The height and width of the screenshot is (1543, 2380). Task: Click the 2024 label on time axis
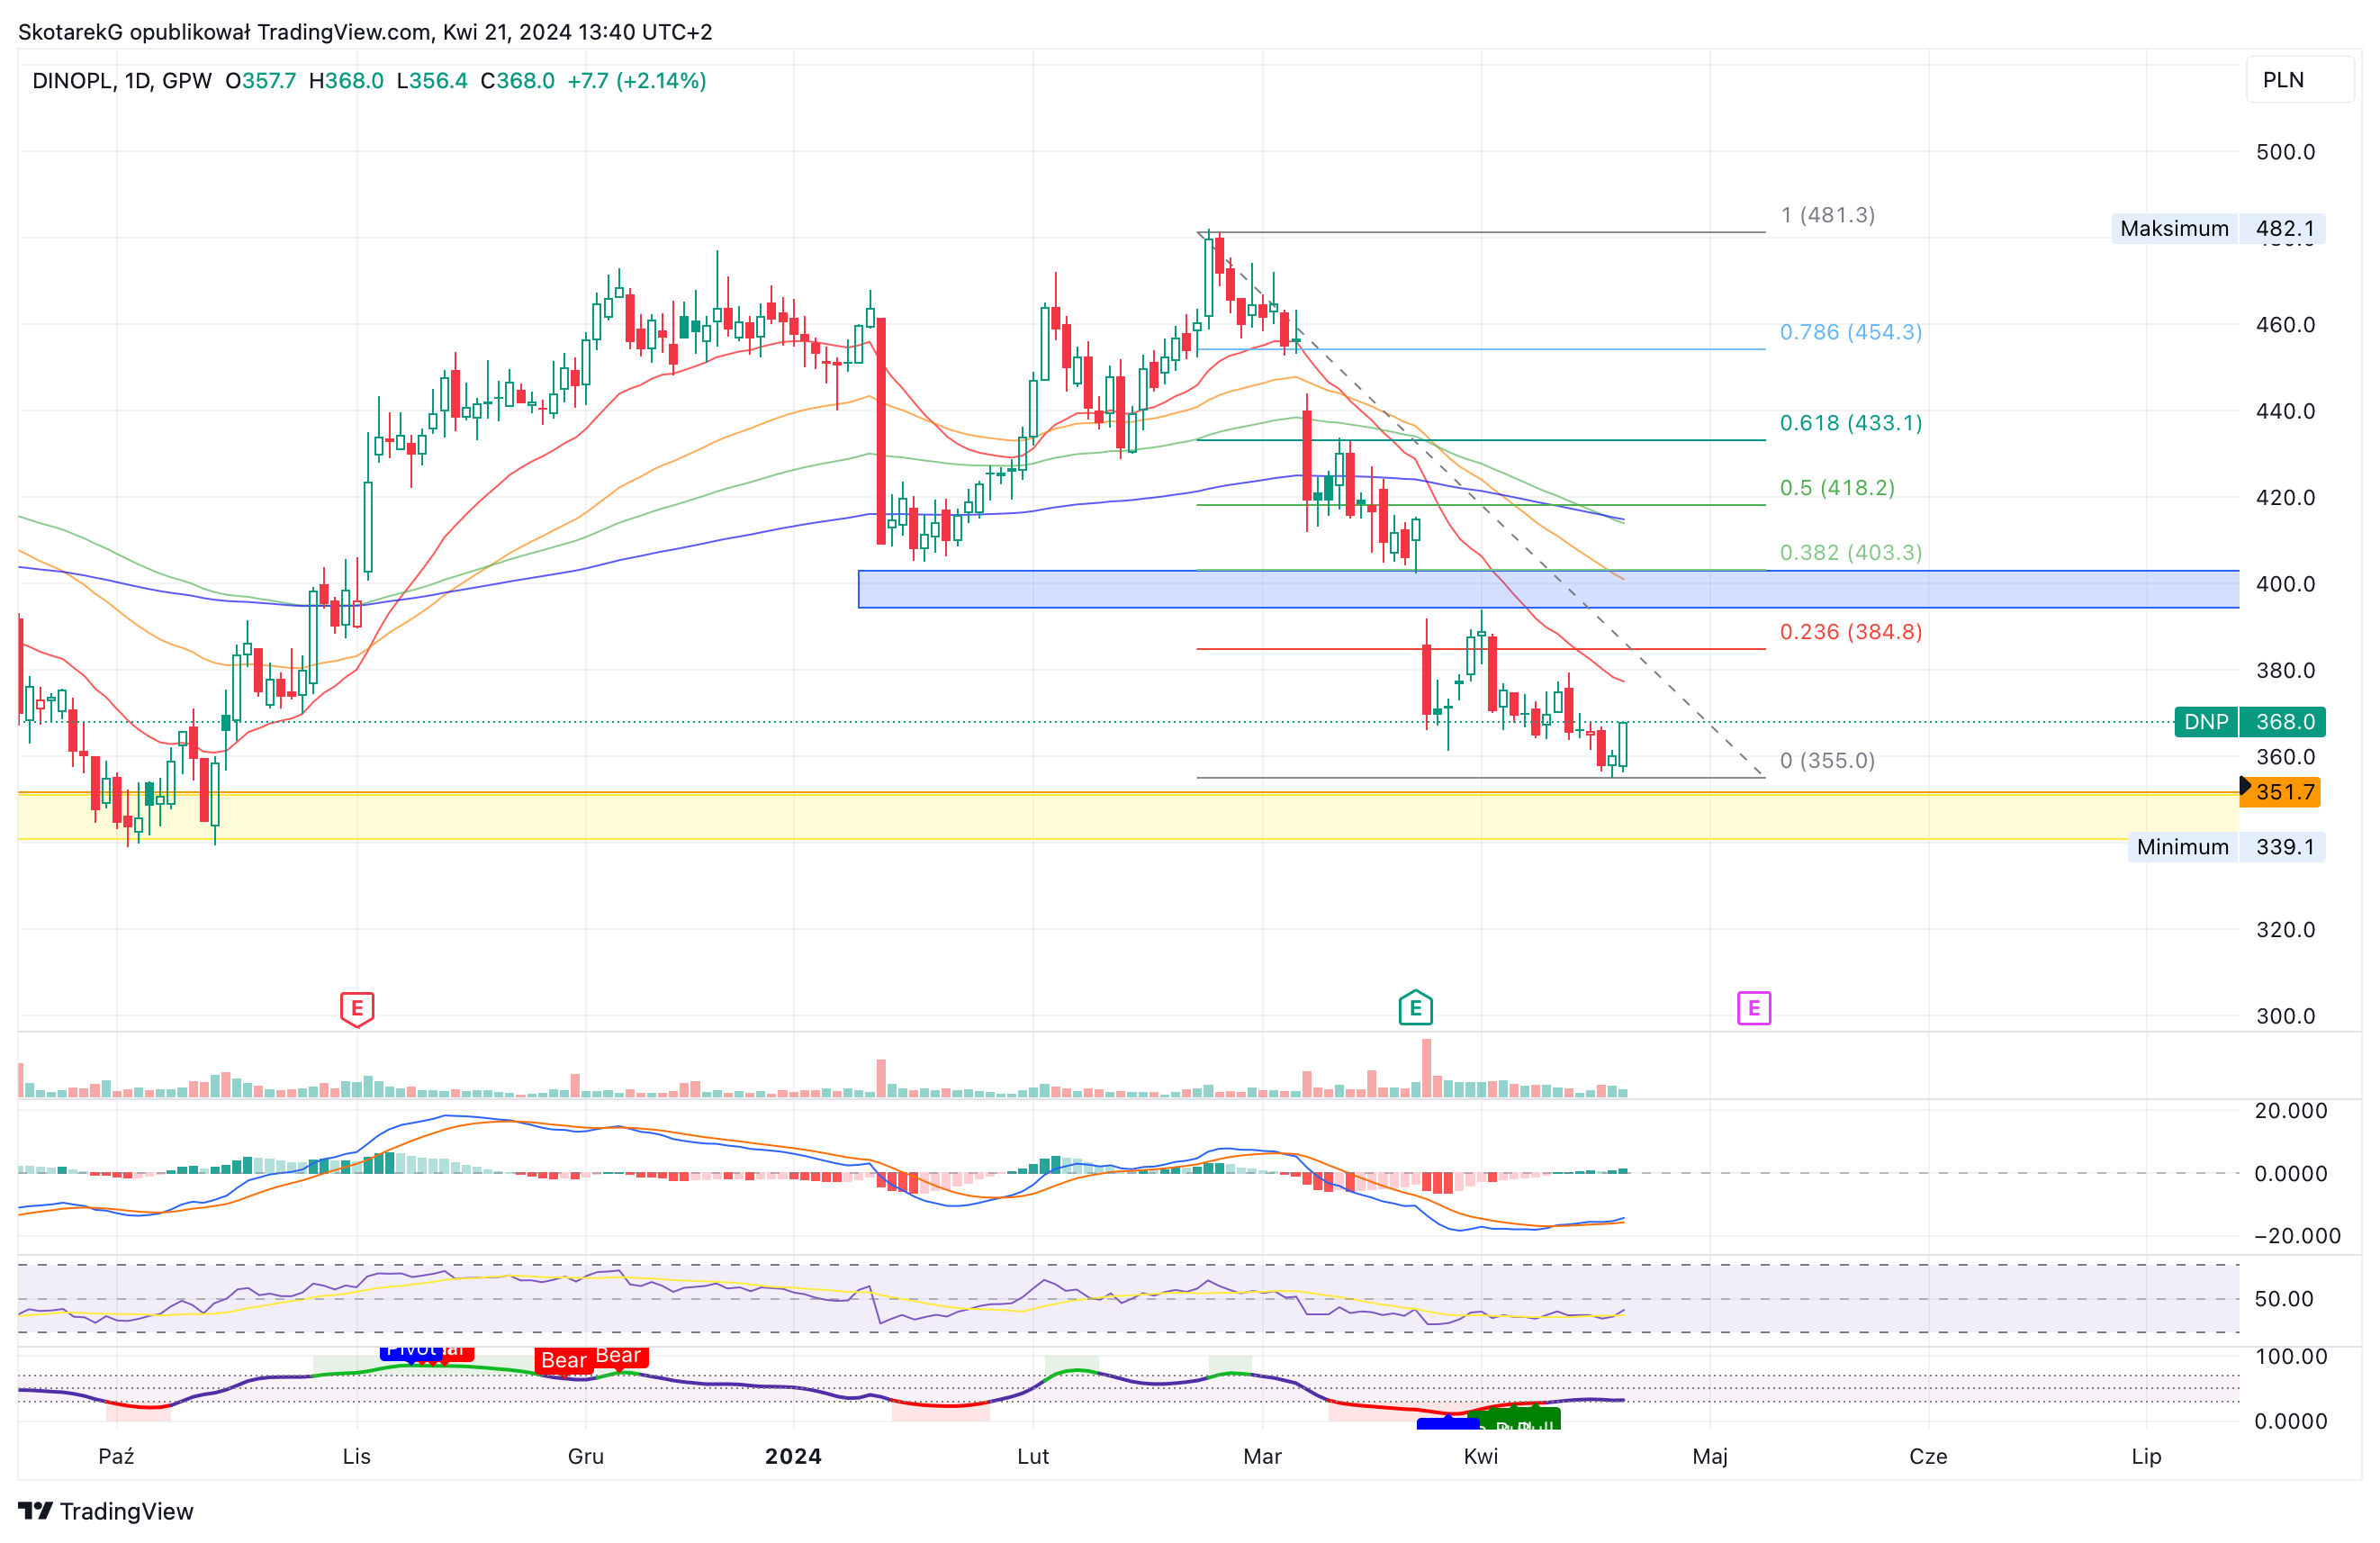pos(793,1456)
